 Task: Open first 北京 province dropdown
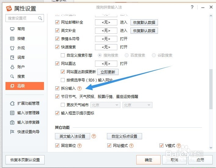pos(105,105)
